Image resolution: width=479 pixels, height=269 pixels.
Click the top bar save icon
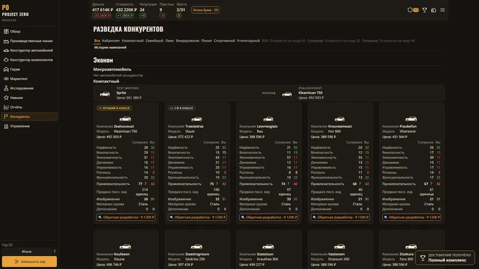433,10
